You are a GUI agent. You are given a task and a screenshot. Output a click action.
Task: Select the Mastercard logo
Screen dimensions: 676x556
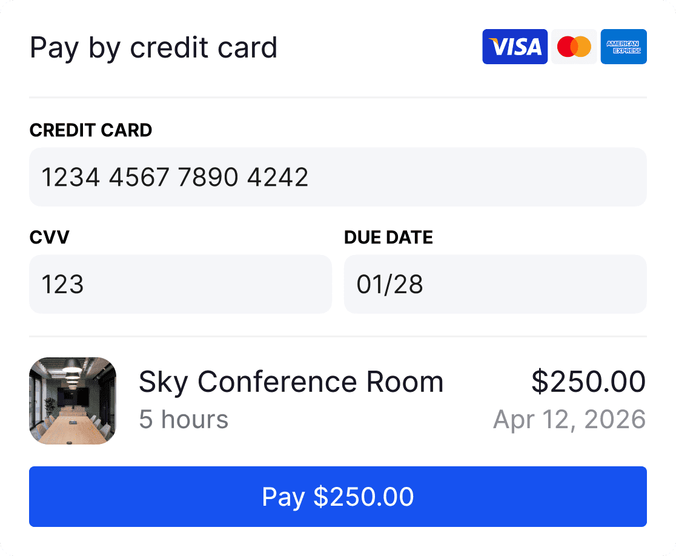pyautogui.click(x=574, y=46)
